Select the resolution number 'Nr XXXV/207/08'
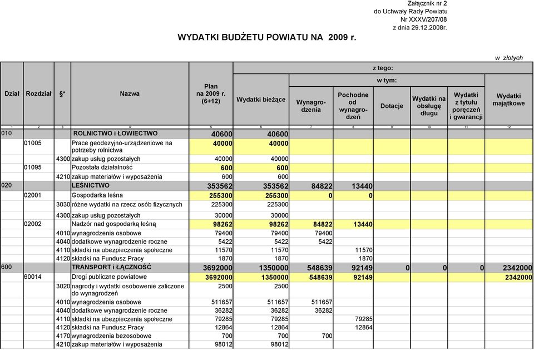The image size is (534, 350). coord(424,20)
